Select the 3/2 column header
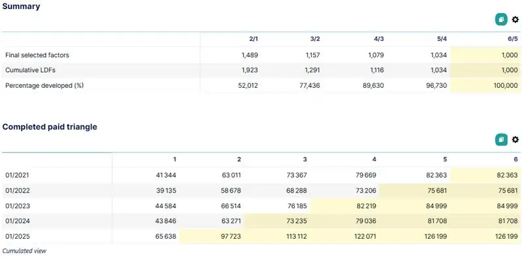The height and width of the screenshot is (257, 522). [315, 39]
